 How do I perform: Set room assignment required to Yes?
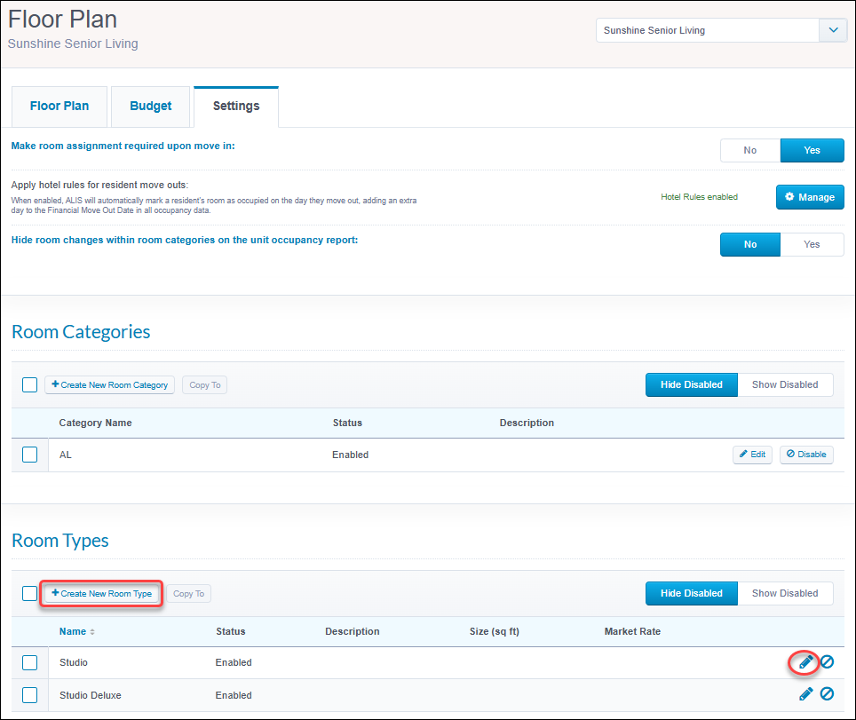pyautogui.click(x=812, y=150)
